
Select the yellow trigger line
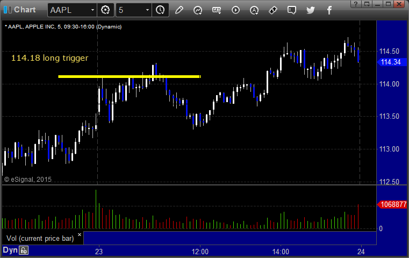130,76
